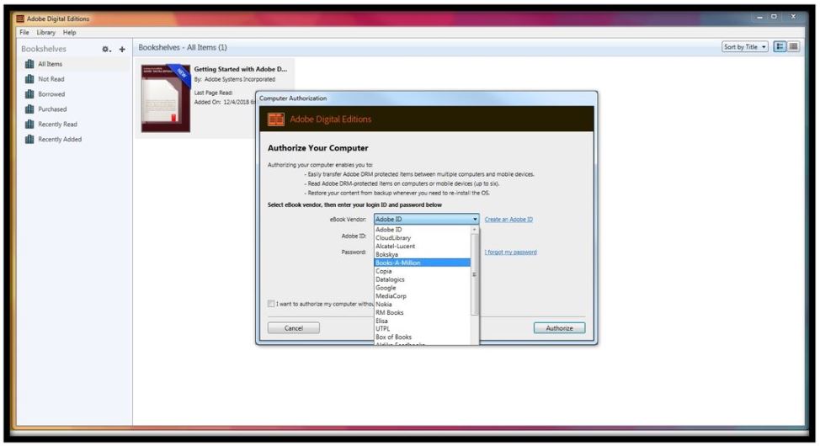This screenshot has width=820, height=446.
Task: Choose Adobe ID in vendor list
Action: [423, 230]
